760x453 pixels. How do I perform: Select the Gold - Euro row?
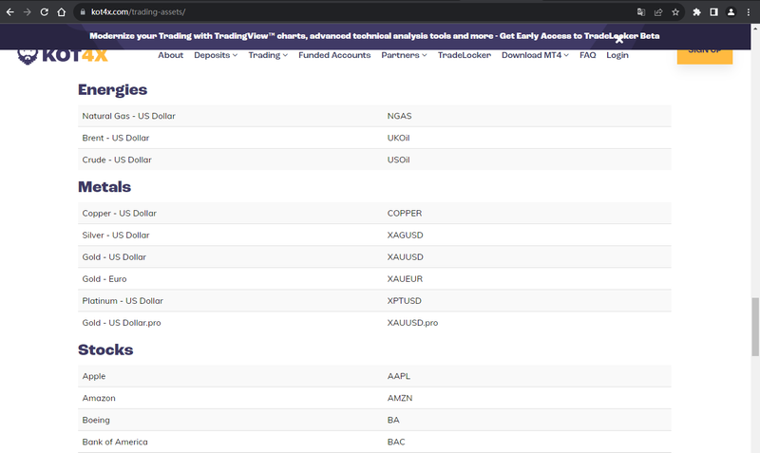[x=374, y=278]
